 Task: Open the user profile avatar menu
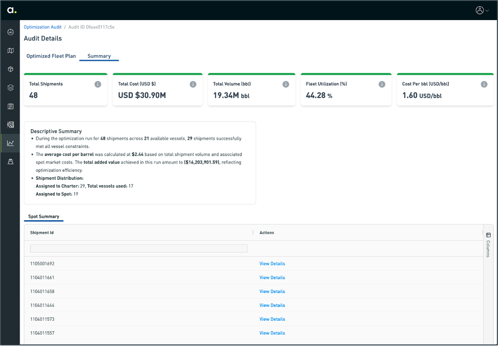point(482,10)
